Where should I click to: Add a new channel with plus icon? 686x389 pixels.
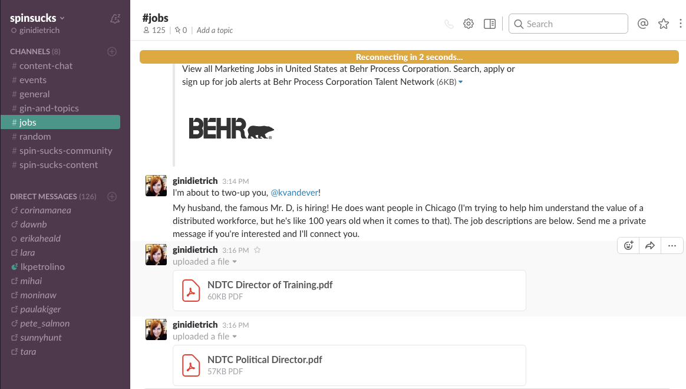[112, 52]
